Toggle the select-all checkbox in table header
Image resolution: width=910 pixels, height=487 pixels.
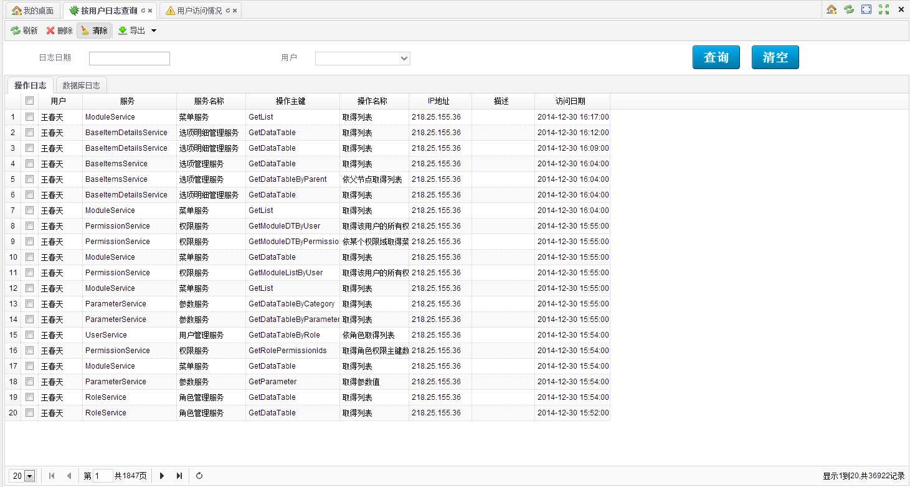click(x=29, y=100)
